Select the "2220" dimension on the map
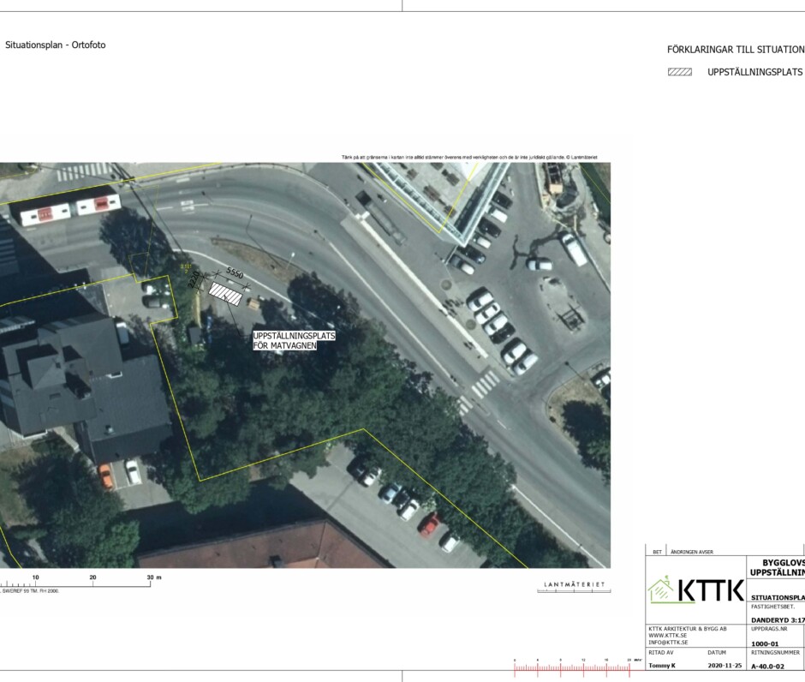This screenshot has width=805, height=682. click(194, 280)
